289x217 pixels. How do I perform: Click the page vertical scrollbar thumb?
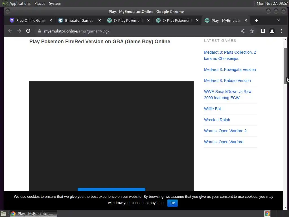[x=285, y=66]
